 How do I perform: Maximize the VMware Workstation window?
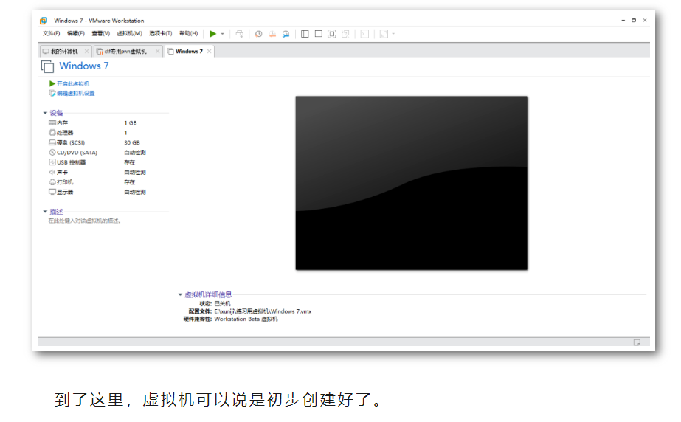click(x=634, y=21)
